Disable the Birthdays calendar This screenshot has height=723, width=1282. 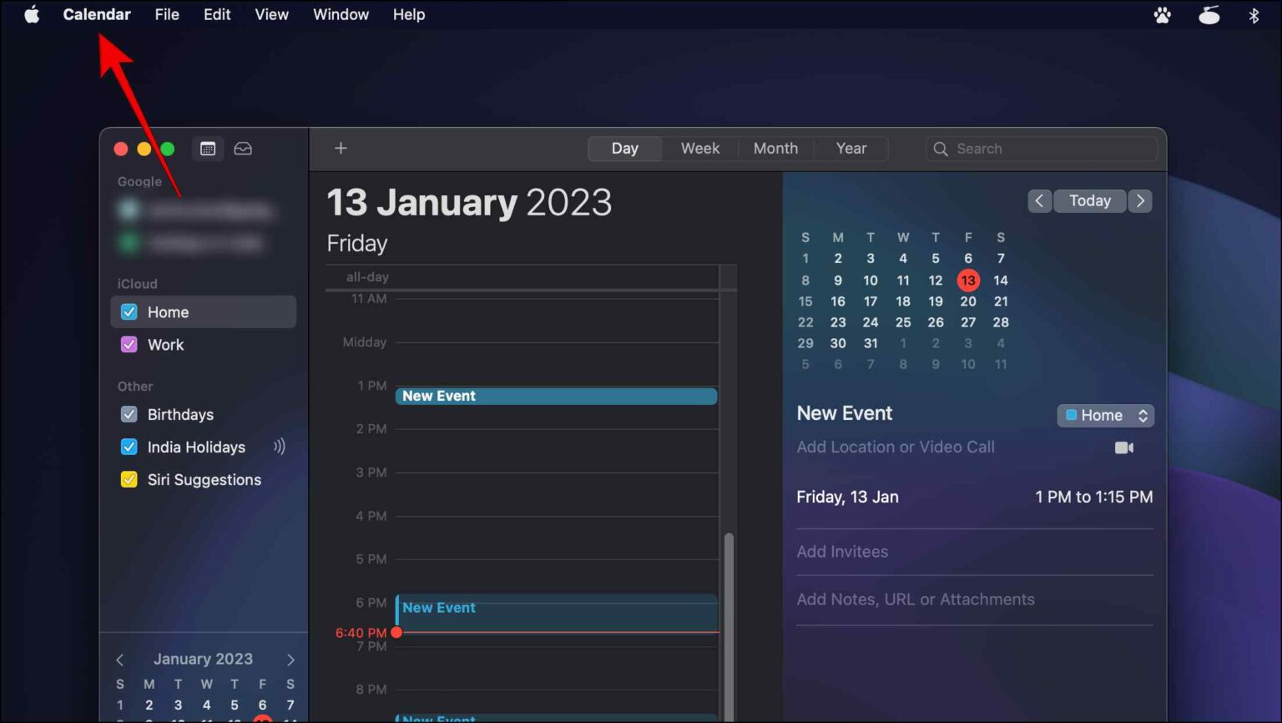[x=129, y=414]
